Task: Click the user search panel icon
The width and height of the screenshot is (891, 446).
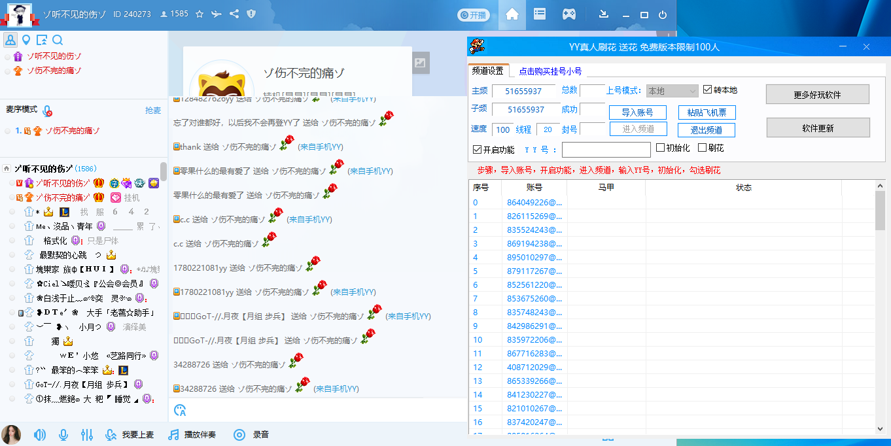Action: coord(42,40)
